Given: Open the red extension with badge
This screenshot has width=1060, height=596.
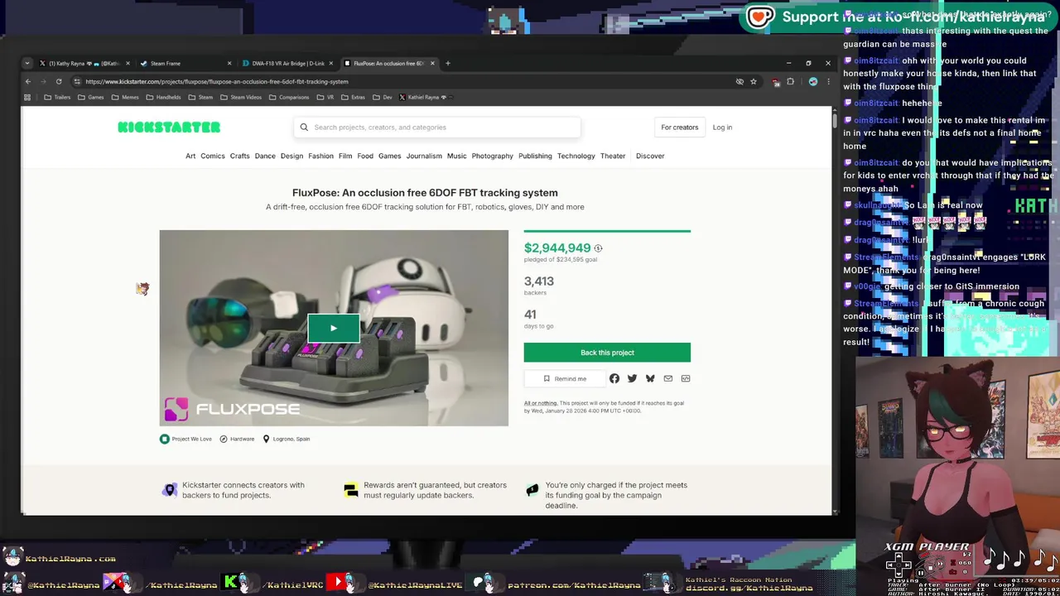Looking at the screenshot, I should click(x=776, y=81).
